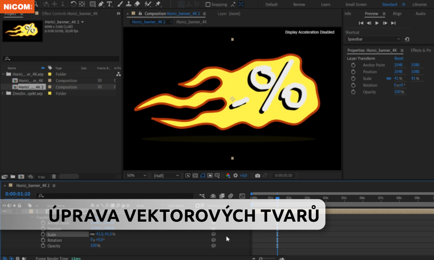Collapse the Horici_..er_4K.aep folder

[x=3, y=74]
